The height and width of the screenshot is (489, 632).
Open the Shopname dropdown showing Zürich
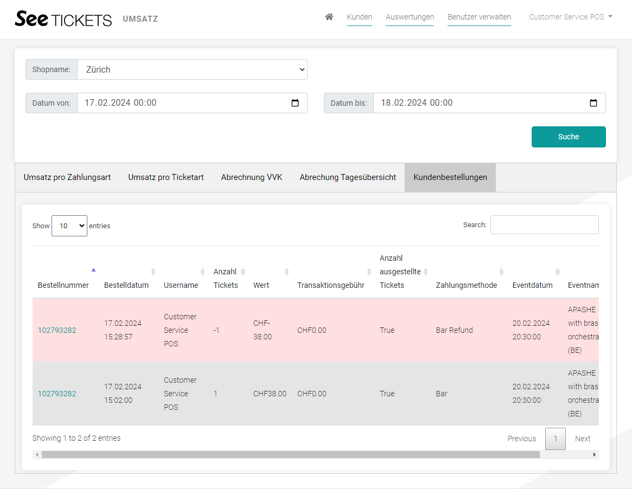tap(192, 69)
